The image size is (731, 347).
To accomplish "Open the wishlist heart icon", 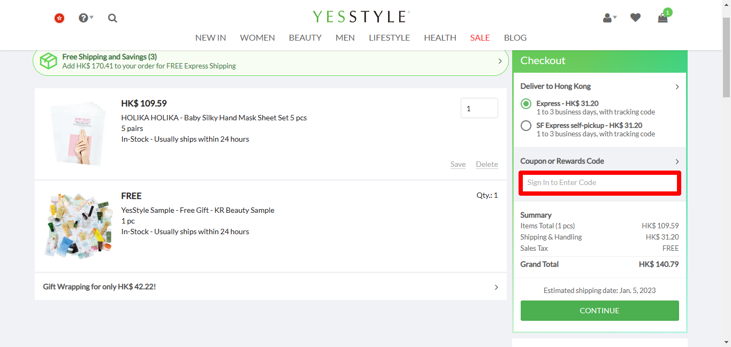I will tap(635, 18).
